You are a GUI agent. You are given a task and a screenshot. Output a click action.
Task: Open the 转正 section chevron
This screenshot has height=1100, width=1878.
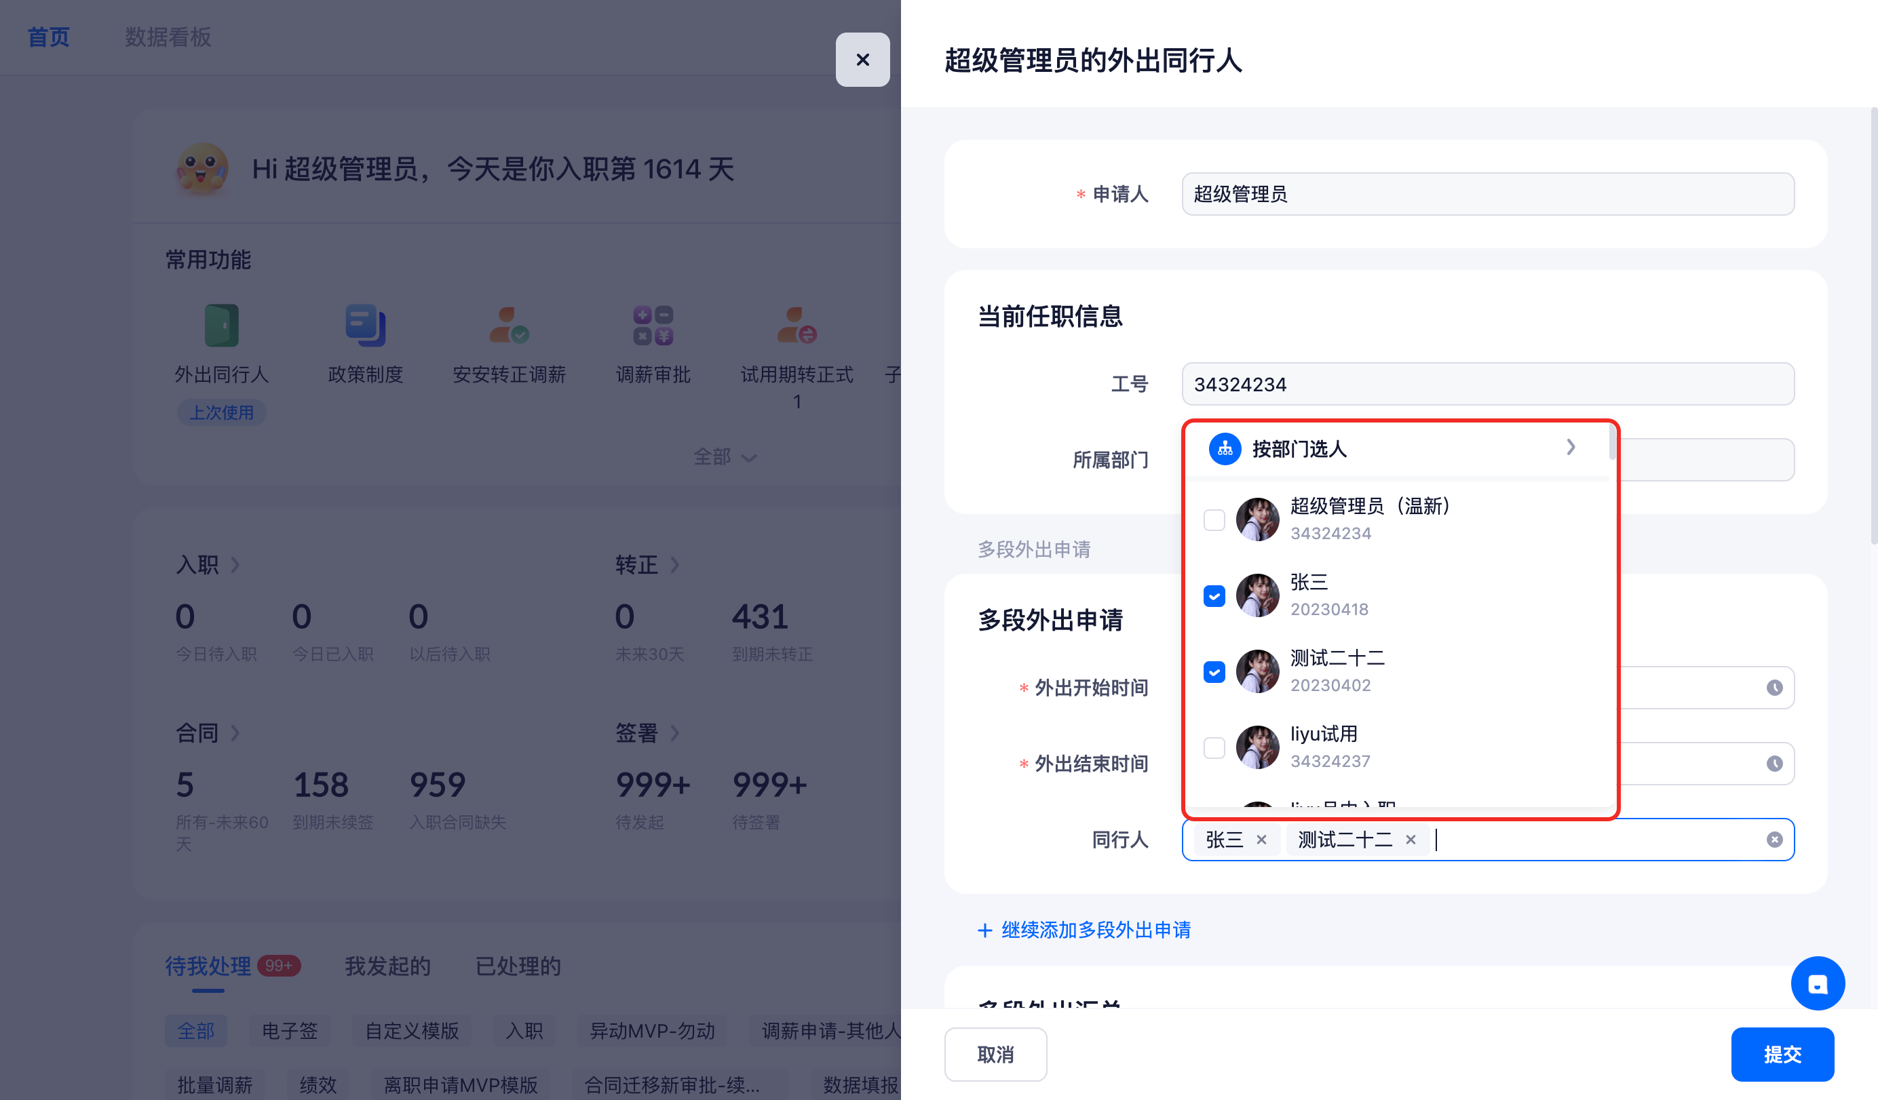674,564
